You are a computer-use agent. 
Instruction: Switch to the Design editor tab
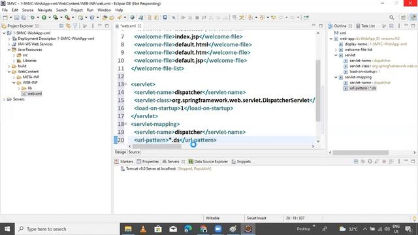click(x=120, y=152)
